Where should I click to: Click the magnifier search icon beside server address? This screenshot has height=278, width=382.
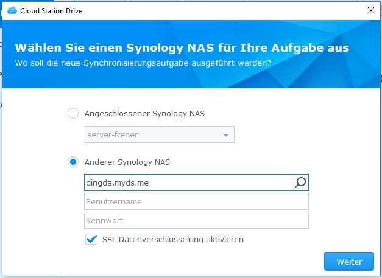point(300,182)
